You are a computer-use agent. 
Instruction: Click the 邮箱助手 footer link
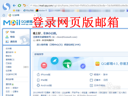coord(93,93)
